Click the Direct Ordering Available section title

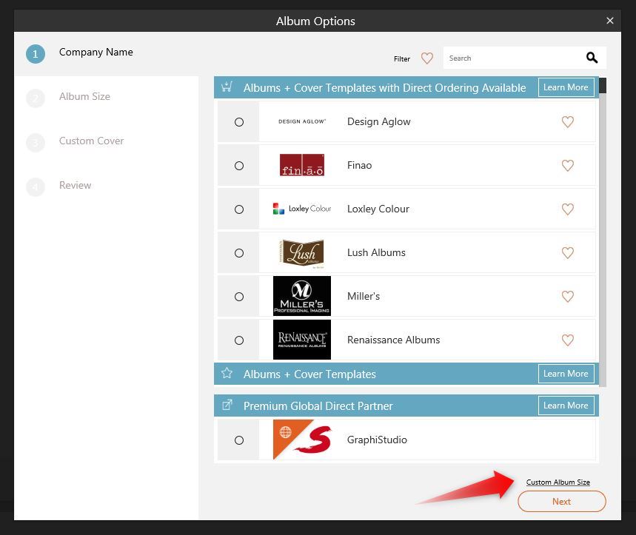pos(384,88)
